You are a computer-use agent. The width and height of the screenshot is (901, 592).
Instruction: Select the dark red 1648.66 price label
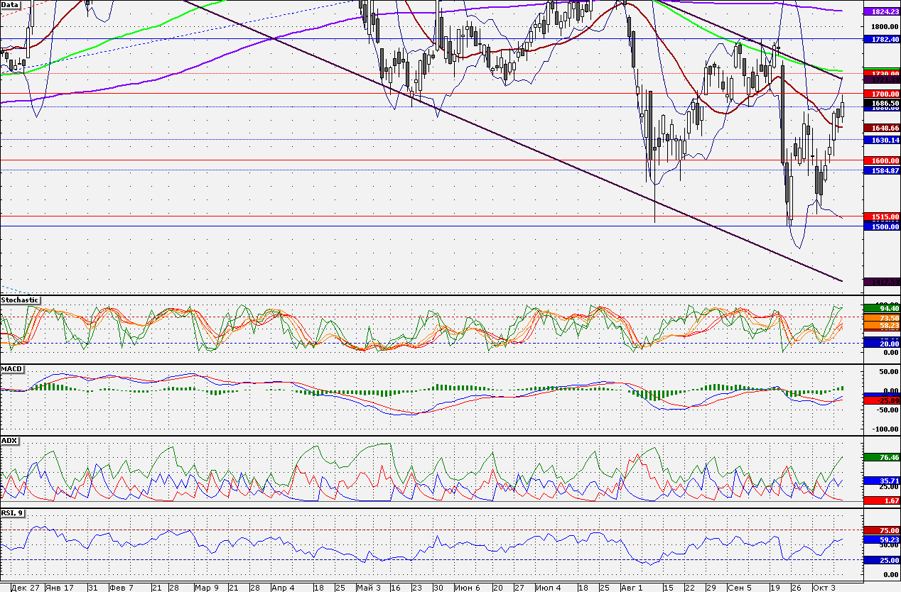pos(881,127)
